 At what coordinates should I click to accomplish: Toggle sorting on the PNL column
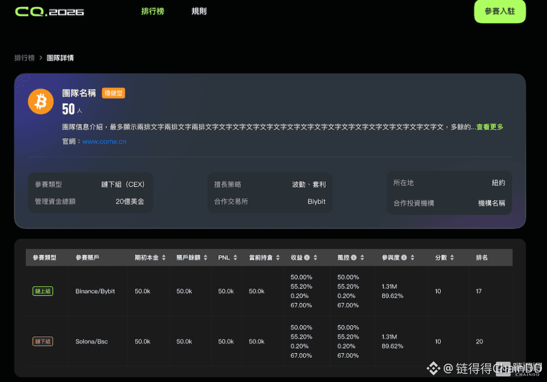point(235,257)
